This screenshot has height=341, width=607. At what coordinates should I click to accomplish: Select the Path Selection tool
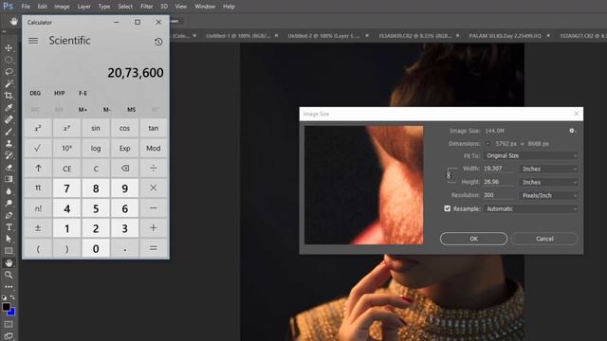pyautogui.click(x=9, y=239)
